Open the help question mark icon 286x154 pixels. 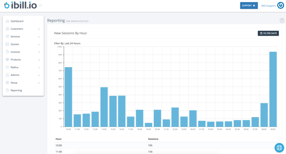click(282, 20)
